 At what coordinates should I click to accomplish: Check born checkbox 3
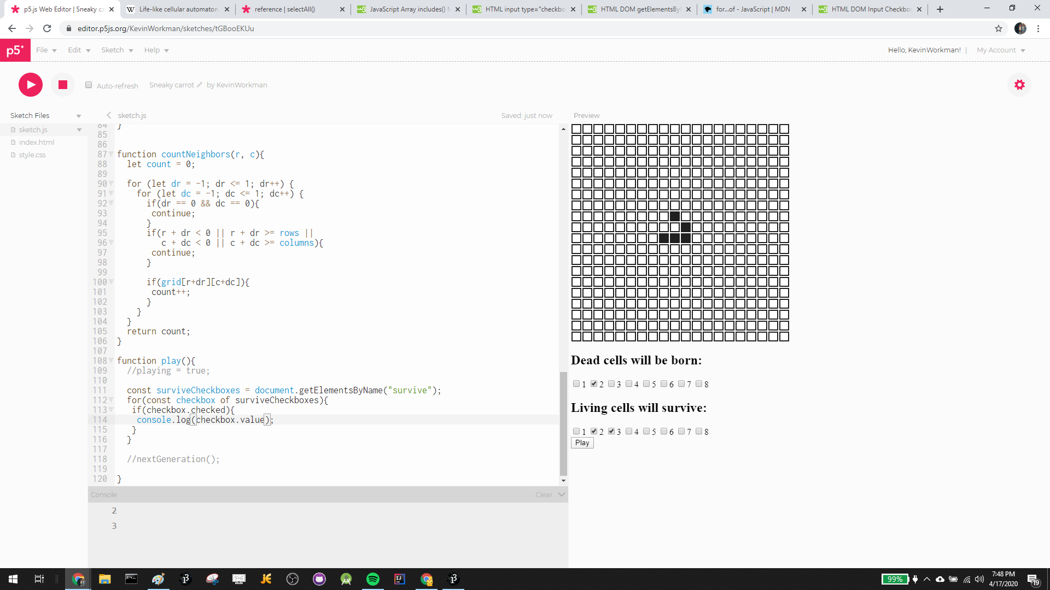click(x=611, y=383)
